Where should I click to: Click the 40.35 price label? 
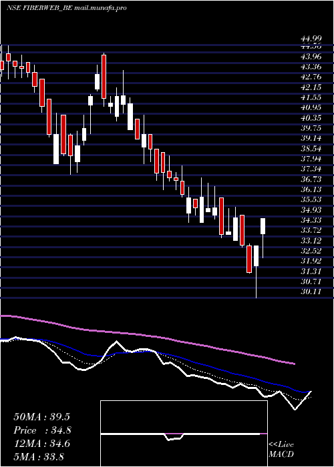[311, 118]
